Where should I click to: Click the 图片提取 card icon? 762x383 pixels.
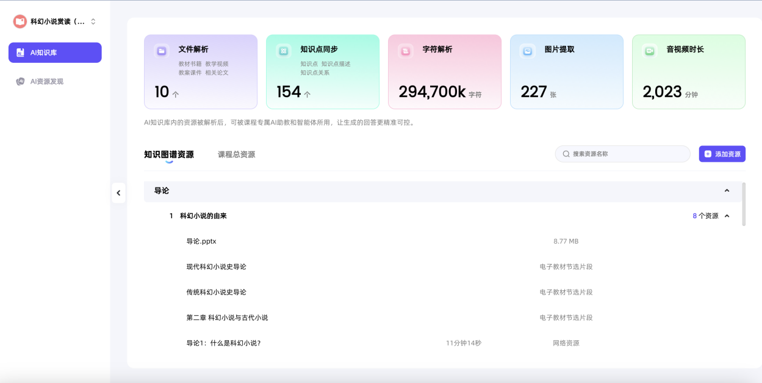[x=528, y=51]
